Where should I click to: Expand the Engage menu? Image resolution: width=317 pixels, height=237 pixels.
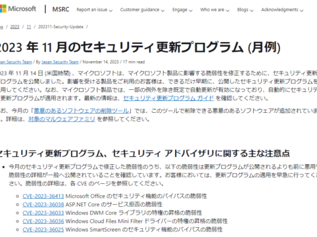182,10
